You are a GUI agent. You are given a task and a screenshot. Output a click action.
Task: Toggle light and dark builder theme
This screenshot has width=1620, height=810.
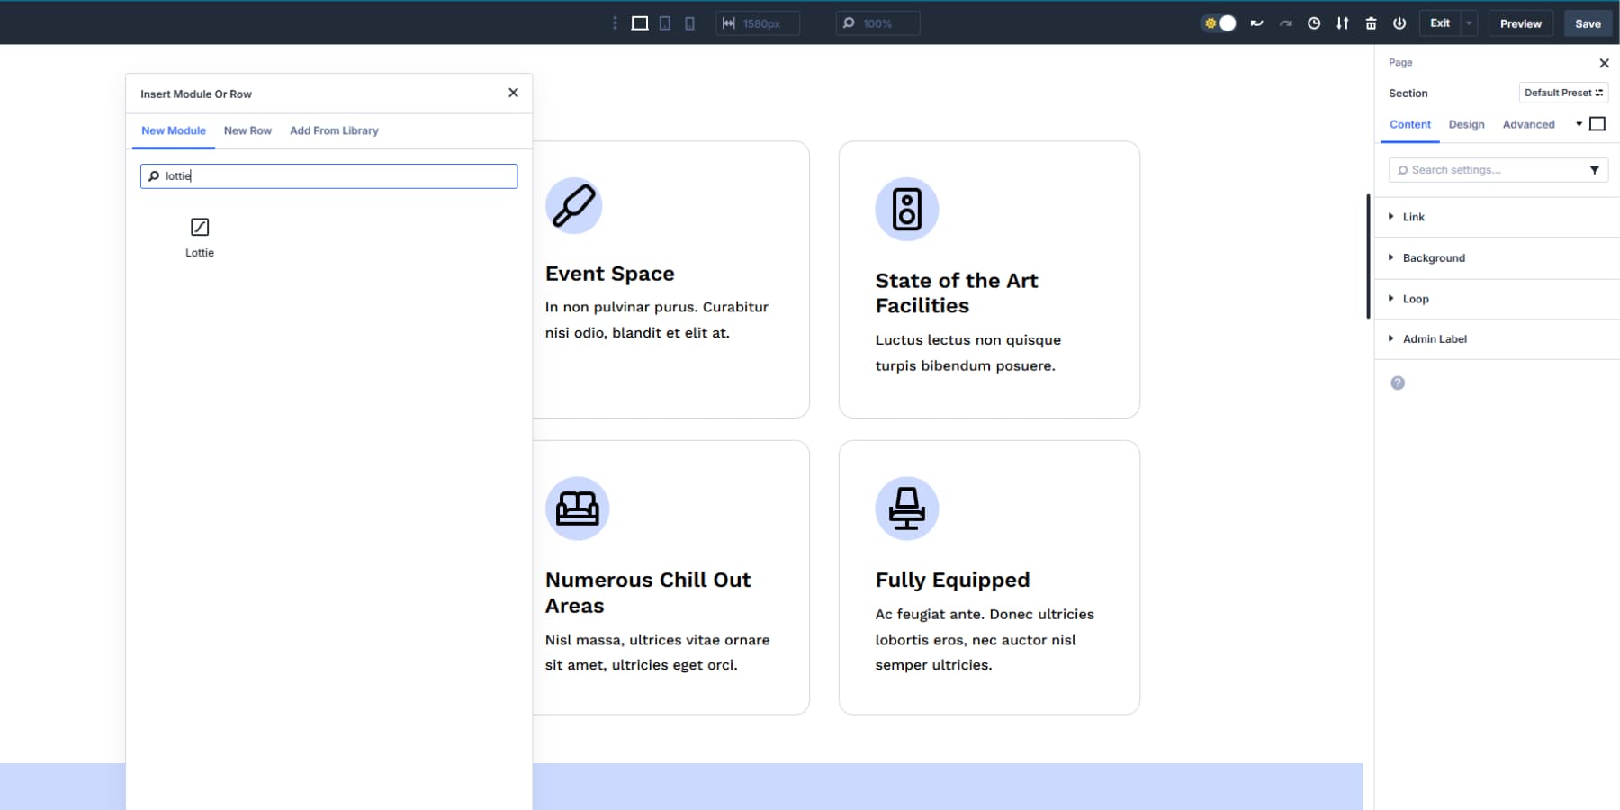1219,22
